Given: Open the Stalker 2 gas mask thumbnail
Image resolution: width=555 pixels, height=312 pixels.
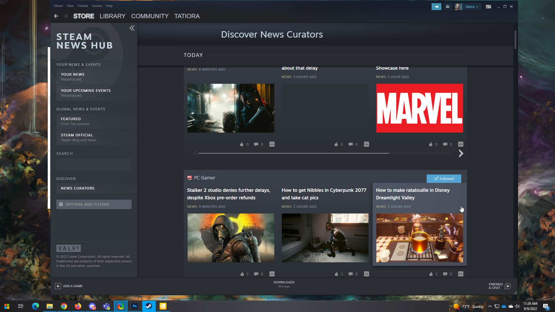Looking at the screenshot, I should [231, 238].
